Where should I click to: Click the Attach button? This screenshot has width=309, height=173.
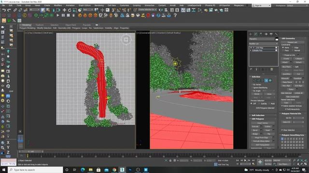(x=285, y=62)
